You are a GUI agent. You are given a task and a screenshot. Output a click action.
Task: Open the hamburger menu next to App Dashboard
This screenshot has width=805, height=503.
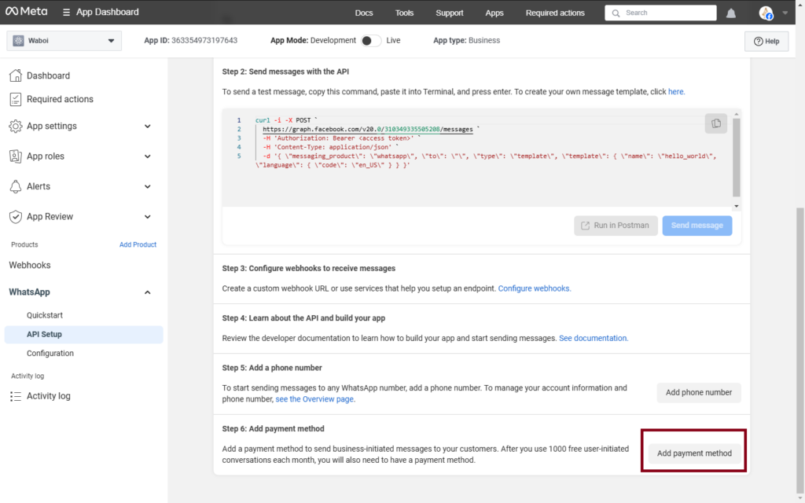66,13
